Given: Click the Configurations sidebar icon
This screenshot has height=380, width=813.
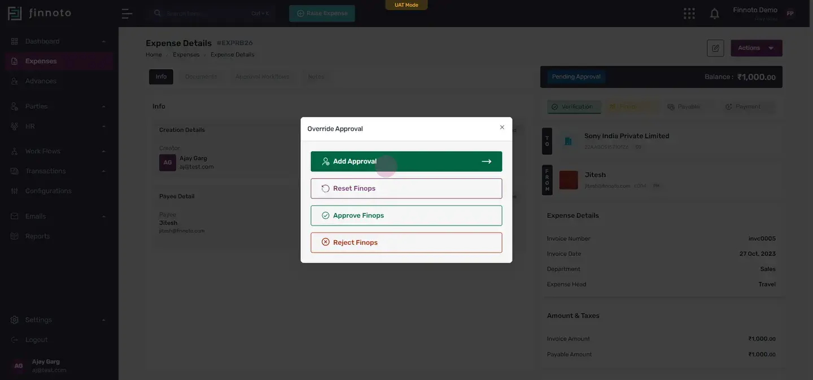Looking at the screenshot, I should click(15, 191).
